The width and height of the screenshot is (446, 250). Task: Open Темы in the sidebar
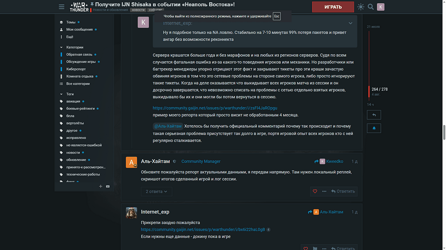click(x=71, y=22)
